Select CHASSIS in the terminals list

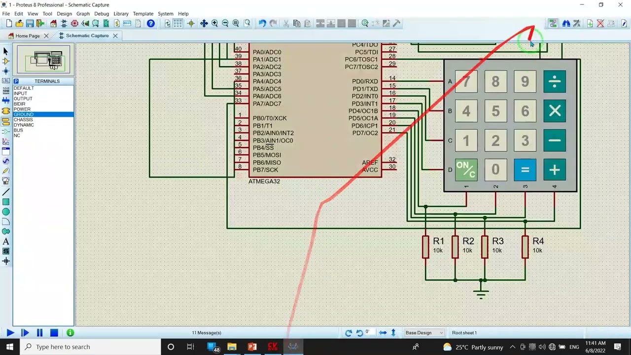tap(23, 120)
